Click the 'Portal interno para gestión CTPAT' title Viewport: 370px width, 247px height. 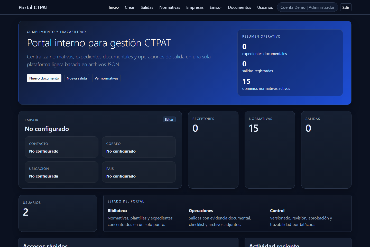tap(99, 43)
